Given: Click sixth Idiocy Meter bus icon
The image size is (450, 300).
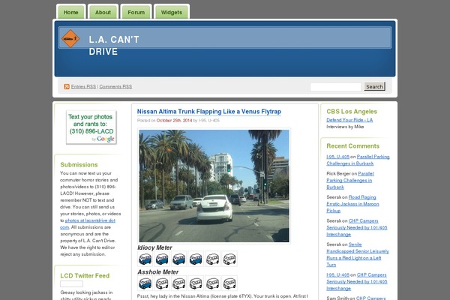Looking at the screenshot, I should [229, 259].
